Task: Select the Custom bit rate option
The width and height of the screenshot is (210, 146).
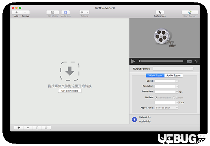Action: 174,98
